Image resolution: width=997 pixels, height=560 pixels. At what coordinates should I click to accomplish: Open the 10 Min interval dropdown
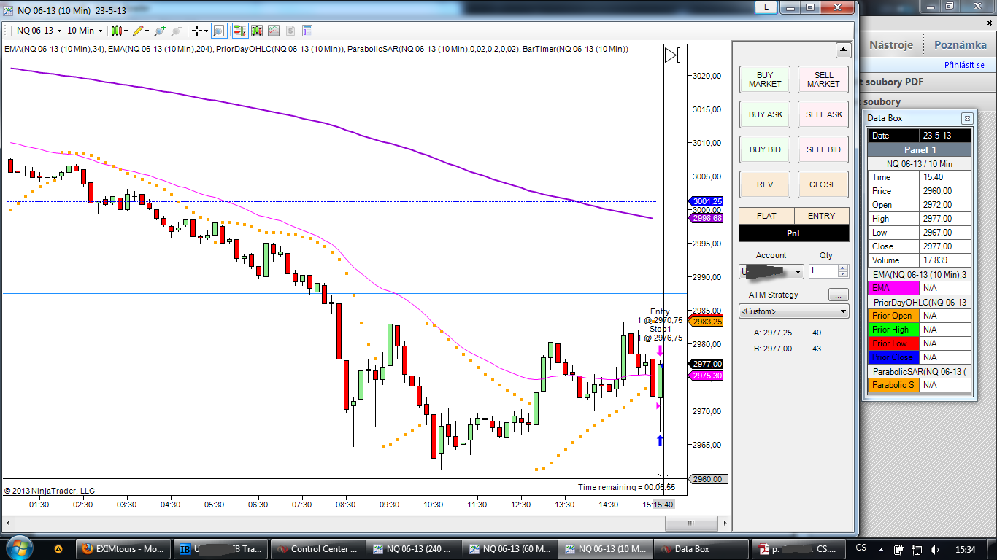click(85, 31)
